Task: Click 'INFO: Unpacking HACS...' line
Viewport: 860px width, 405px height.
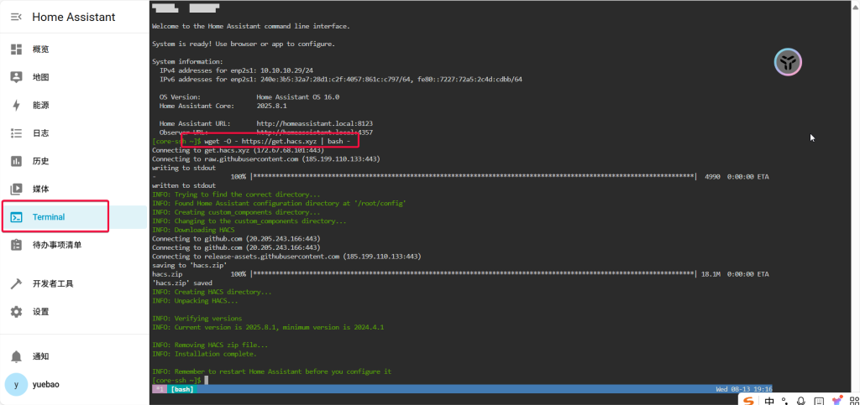Action: point(195,300)
